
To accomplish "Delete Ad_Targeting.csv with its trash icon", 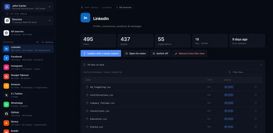I will (256, 87).
